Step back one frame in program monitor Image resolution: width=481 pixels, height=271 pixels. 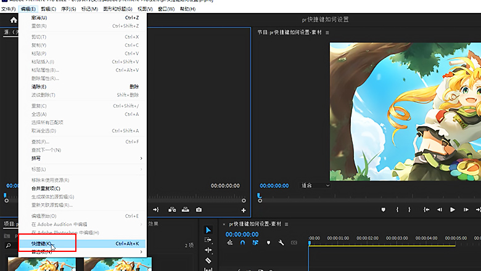pos(440,210)
